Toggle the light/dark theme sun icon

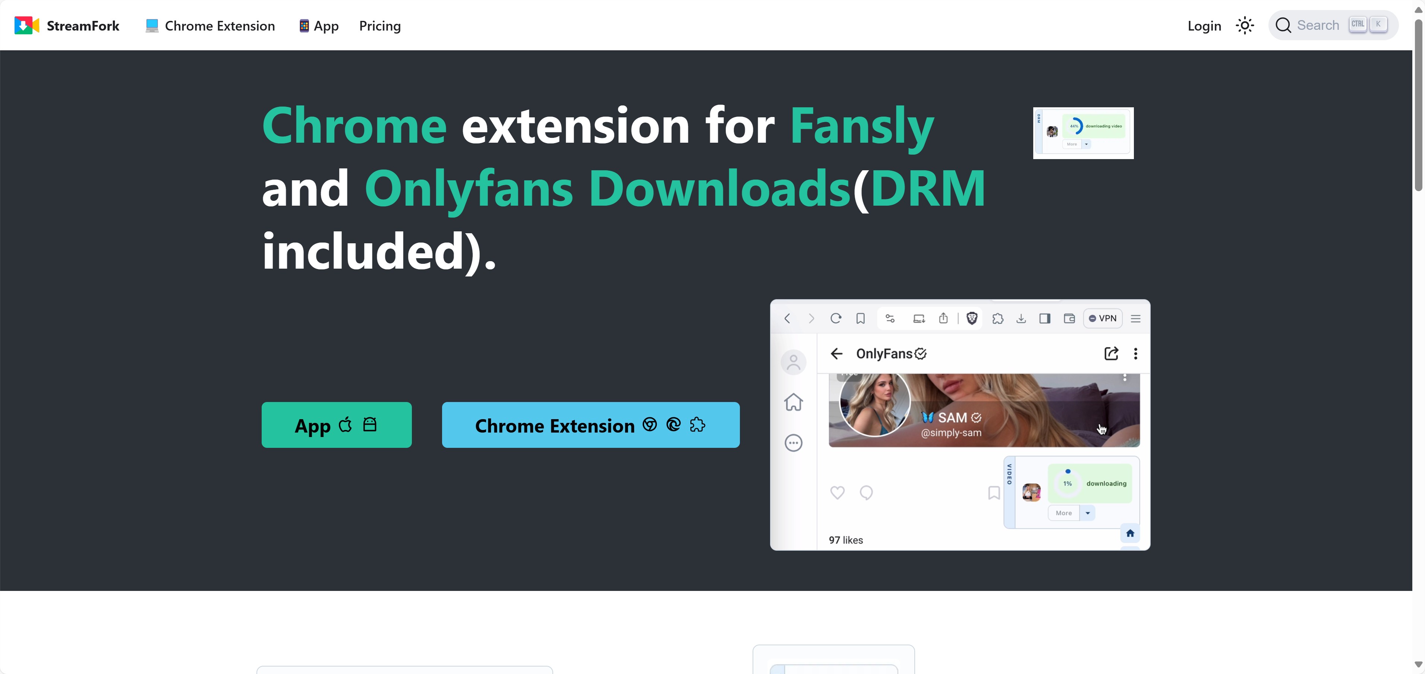1244,25
